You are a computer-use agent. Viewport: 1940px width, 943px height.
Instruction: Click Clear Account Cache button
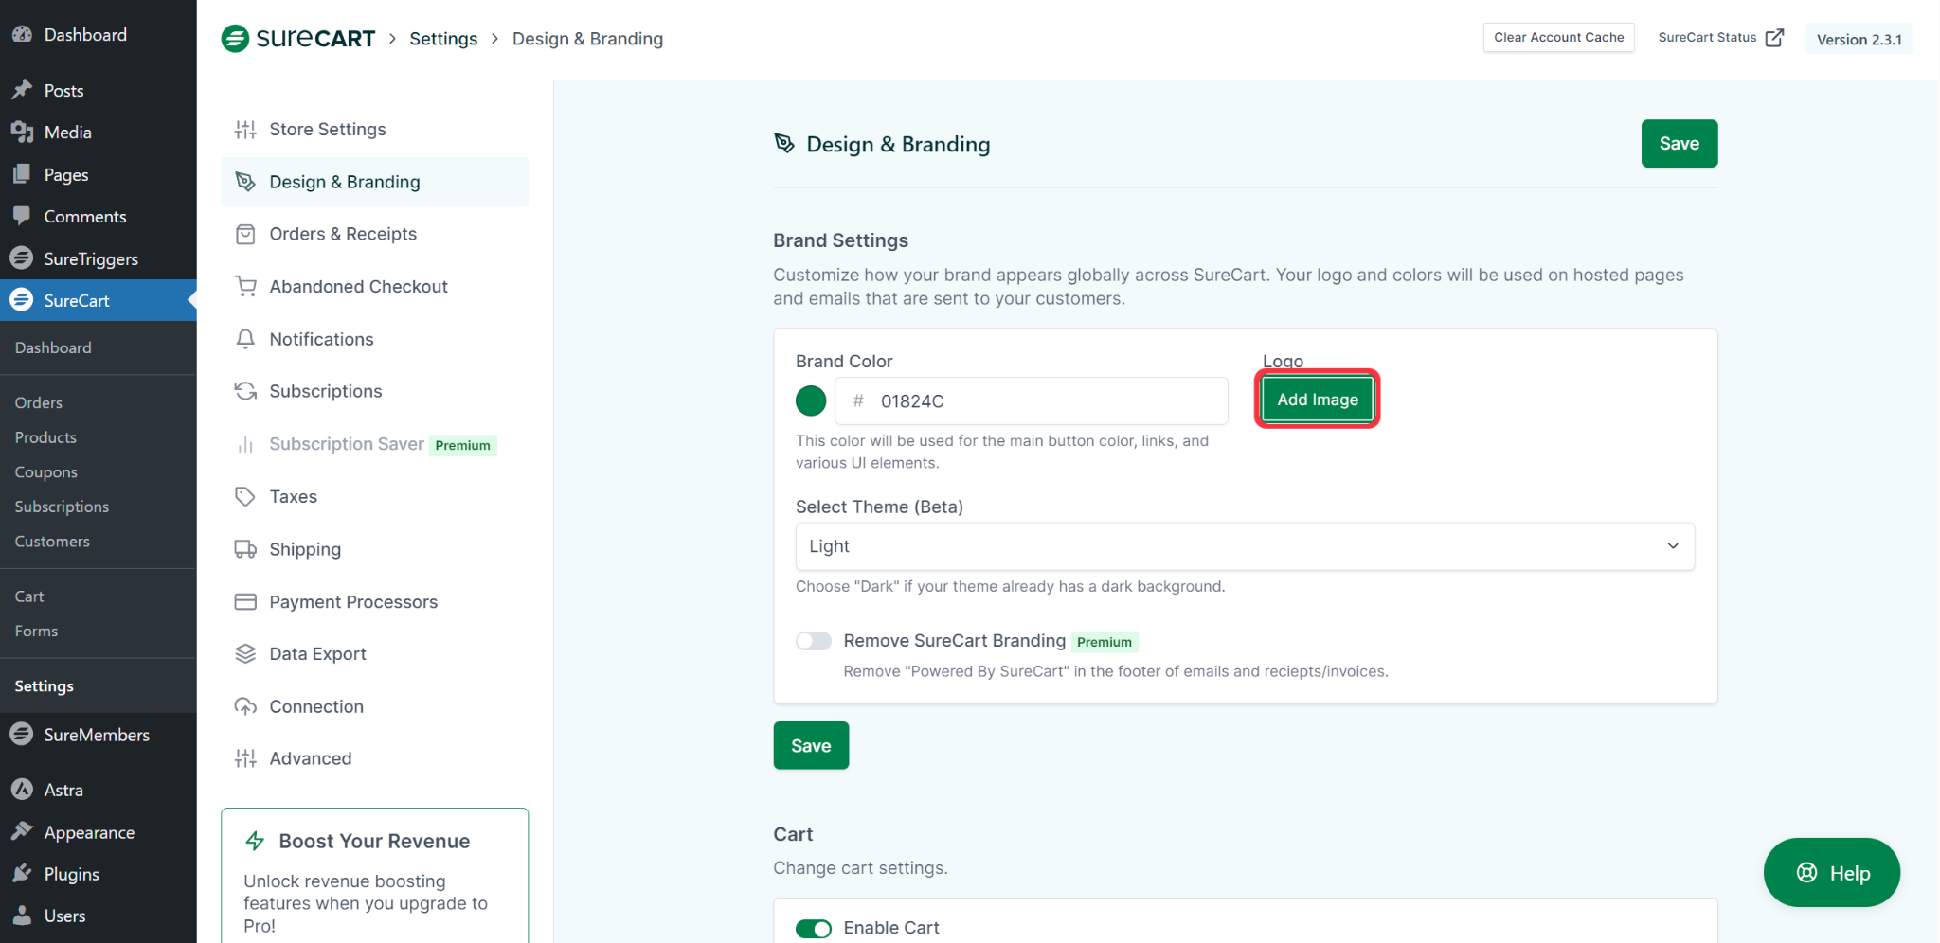pyautogui.click(x=1558, y=38)
